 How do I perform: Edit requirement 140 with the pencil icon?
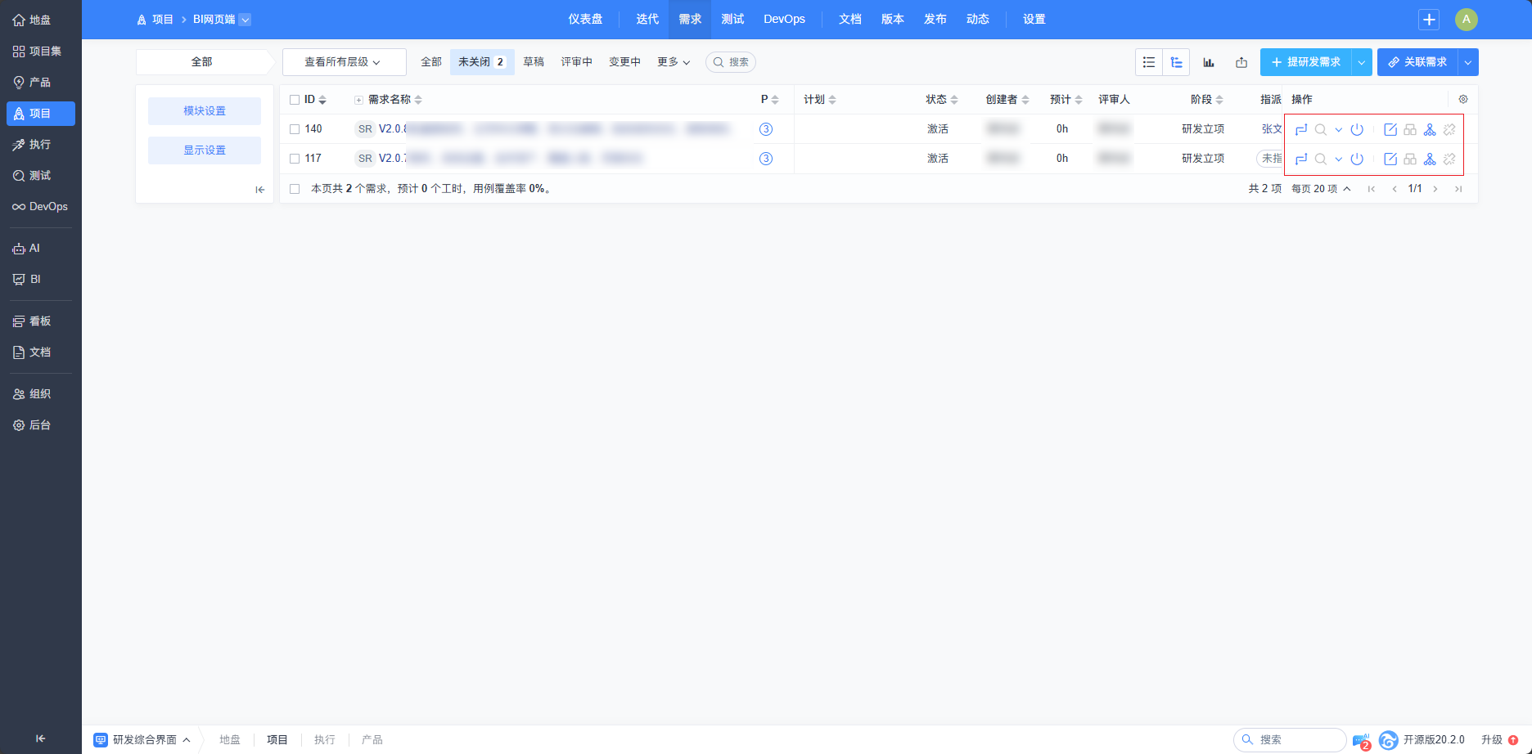coord(1390,129)
